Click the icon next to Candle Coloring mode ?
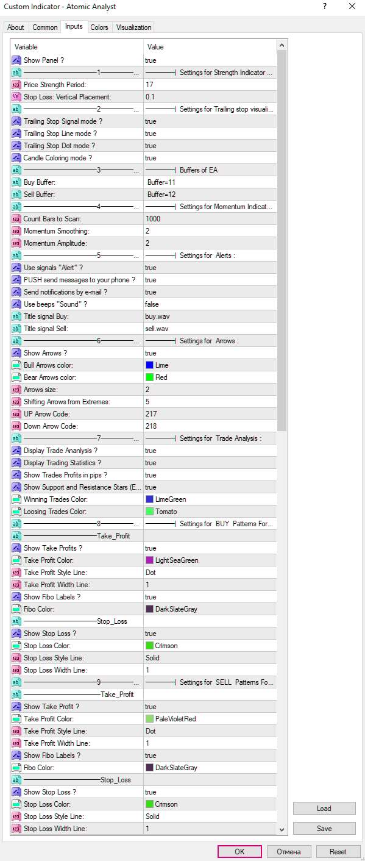Viewport: 365px width, 861px height. (x=16, y=158)
